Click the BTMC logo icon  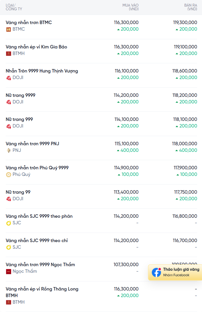coord(9,30)
